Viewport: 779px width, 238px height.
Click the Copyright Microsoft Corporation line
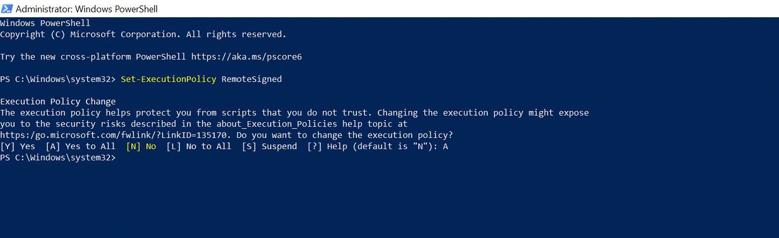(143, 34)
